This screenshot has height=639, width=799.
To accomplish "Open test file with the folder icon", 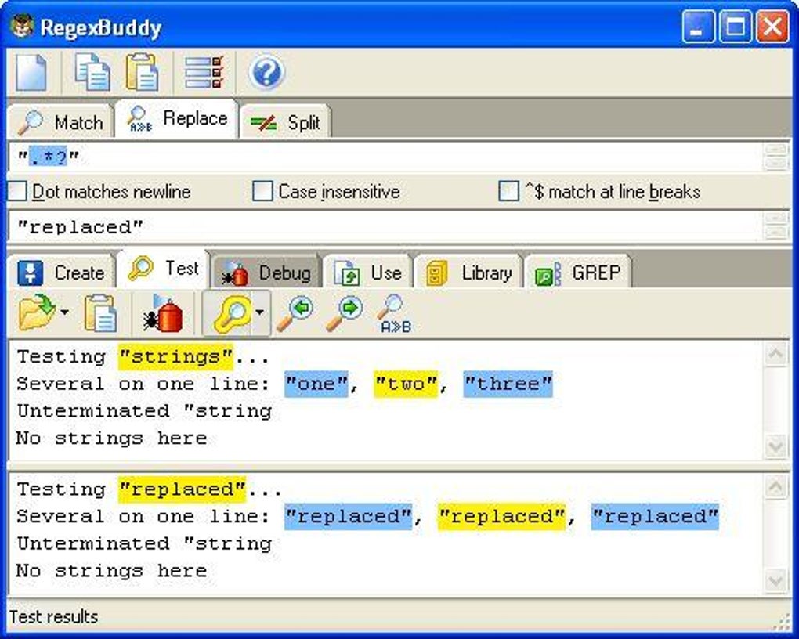I will point(37,312).
